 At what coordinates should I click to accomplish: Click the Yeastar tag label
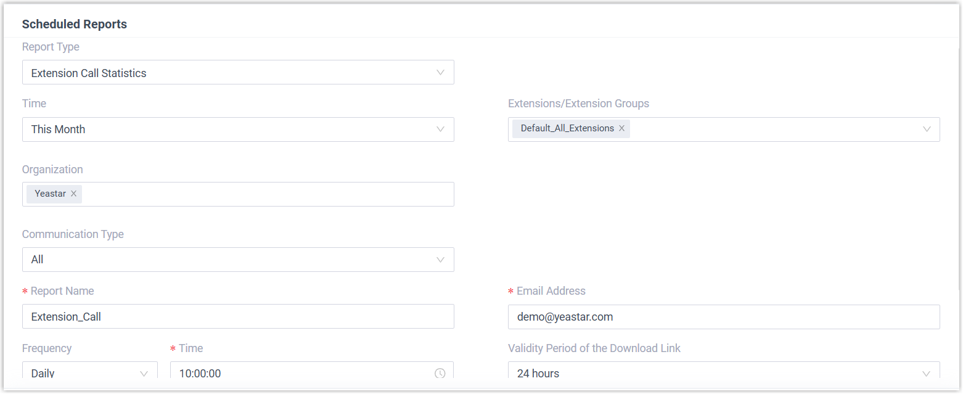point(50,194)
